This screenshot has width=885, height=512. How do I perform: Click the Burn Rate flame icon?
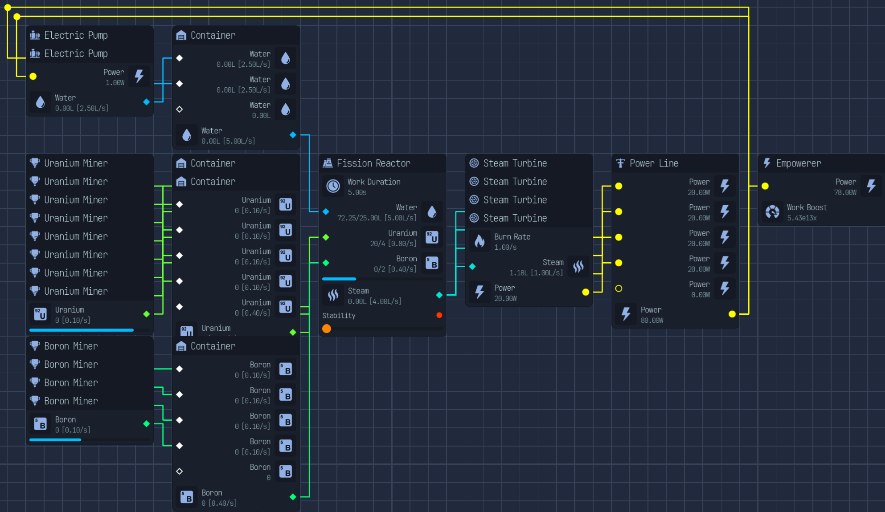click(x=479, y=241)
